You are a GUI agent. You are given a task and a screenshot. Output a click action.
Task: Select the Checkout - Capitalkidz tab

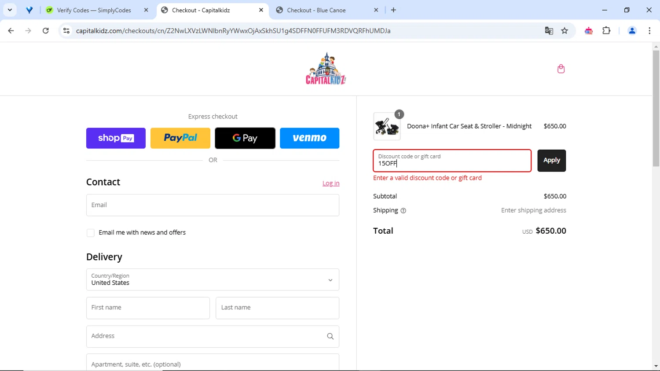coord(201,10)
